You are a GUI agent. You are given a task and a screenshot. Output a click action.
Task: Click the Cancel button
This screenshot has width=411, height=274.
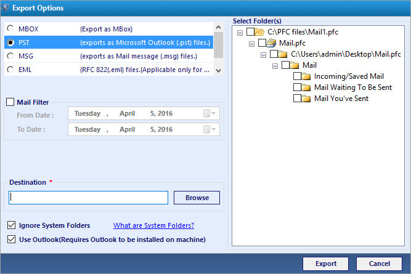point(380,264)
